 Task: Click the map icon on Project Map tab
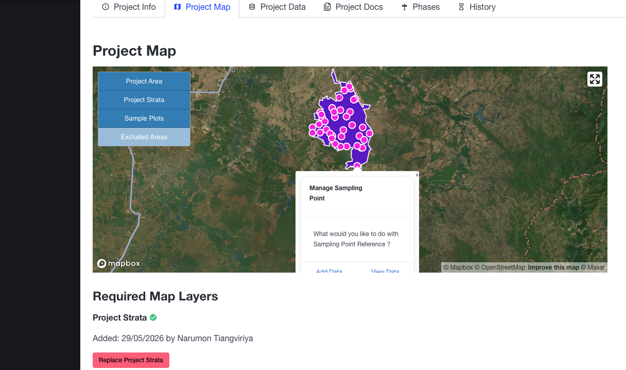pos(178,7)
